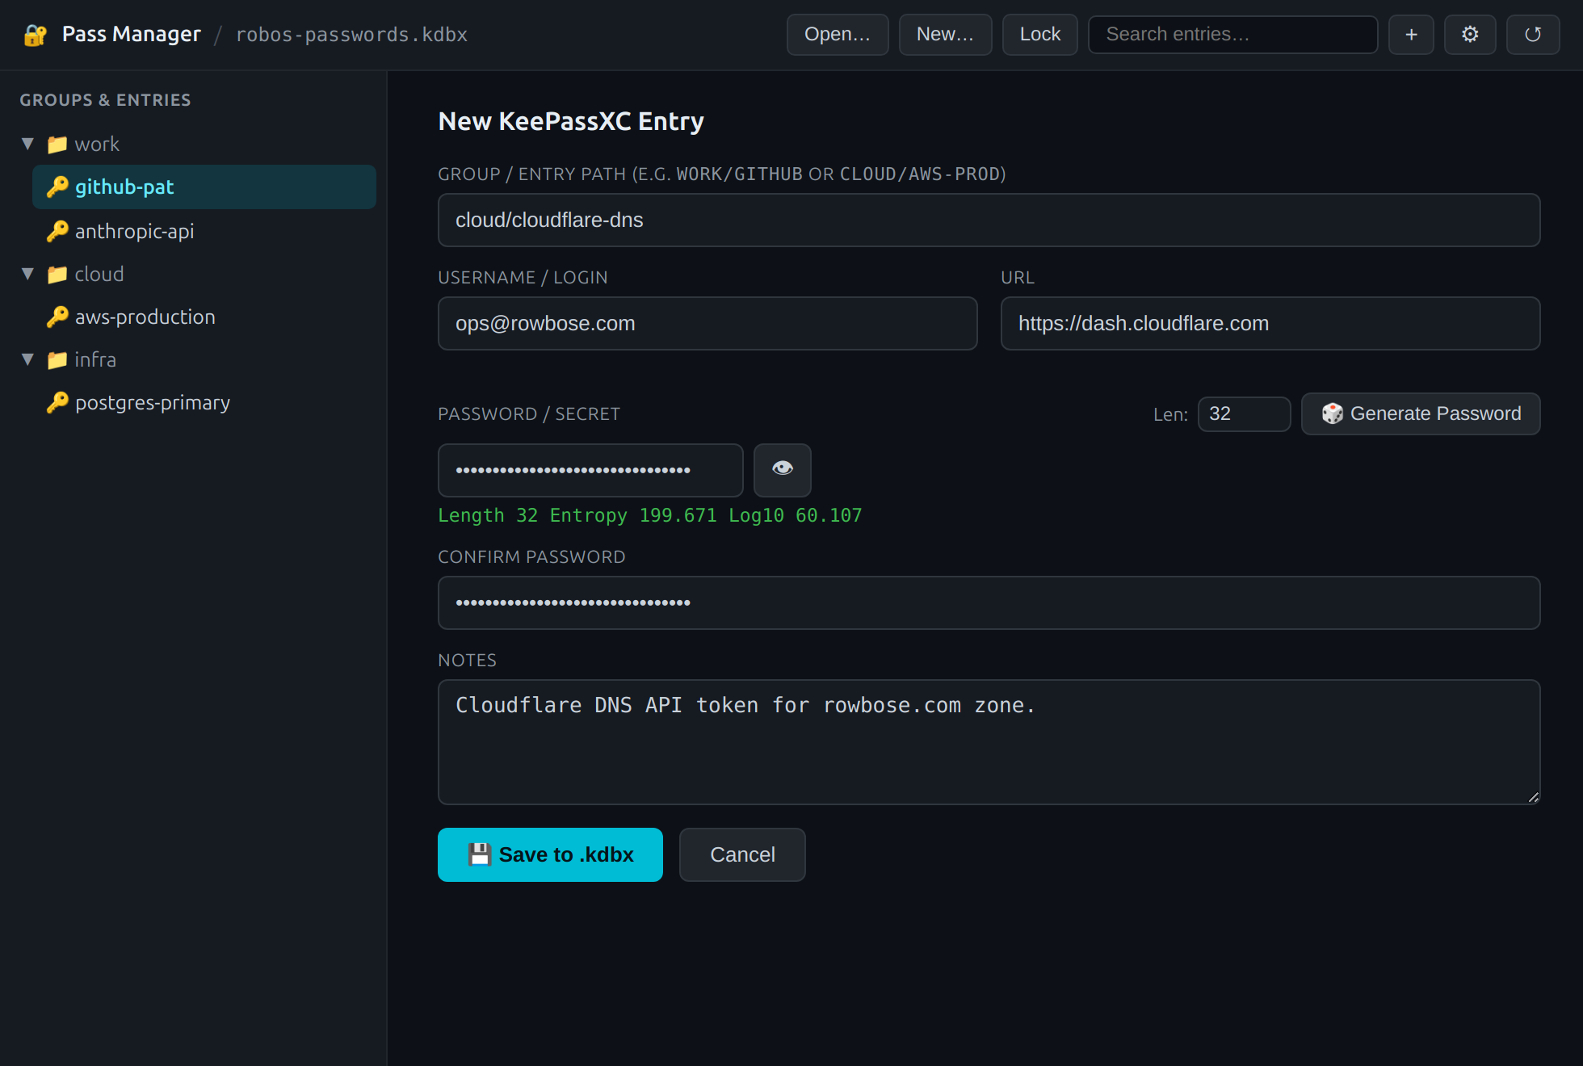The image size is (1583, 1066).
Task: Cancel the new entry form
Action: point(742,854)
